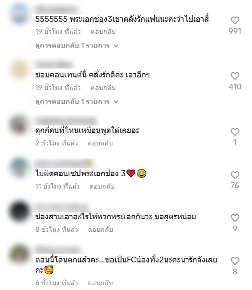Like the comment with 991 likes
This screenshot has height=290, width=252.
coord(235,20)
